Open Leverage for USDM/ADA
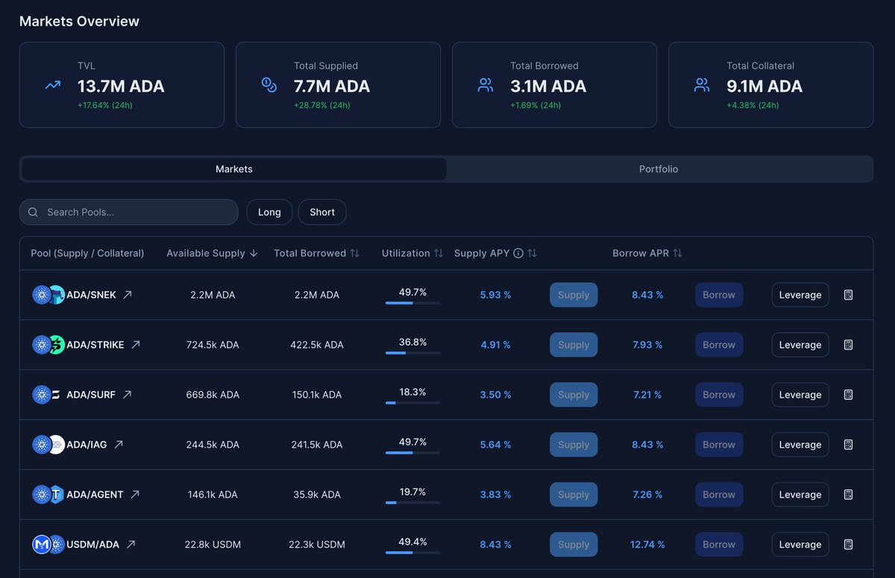This screenshot has height=578, width=895. pos(800,544)
